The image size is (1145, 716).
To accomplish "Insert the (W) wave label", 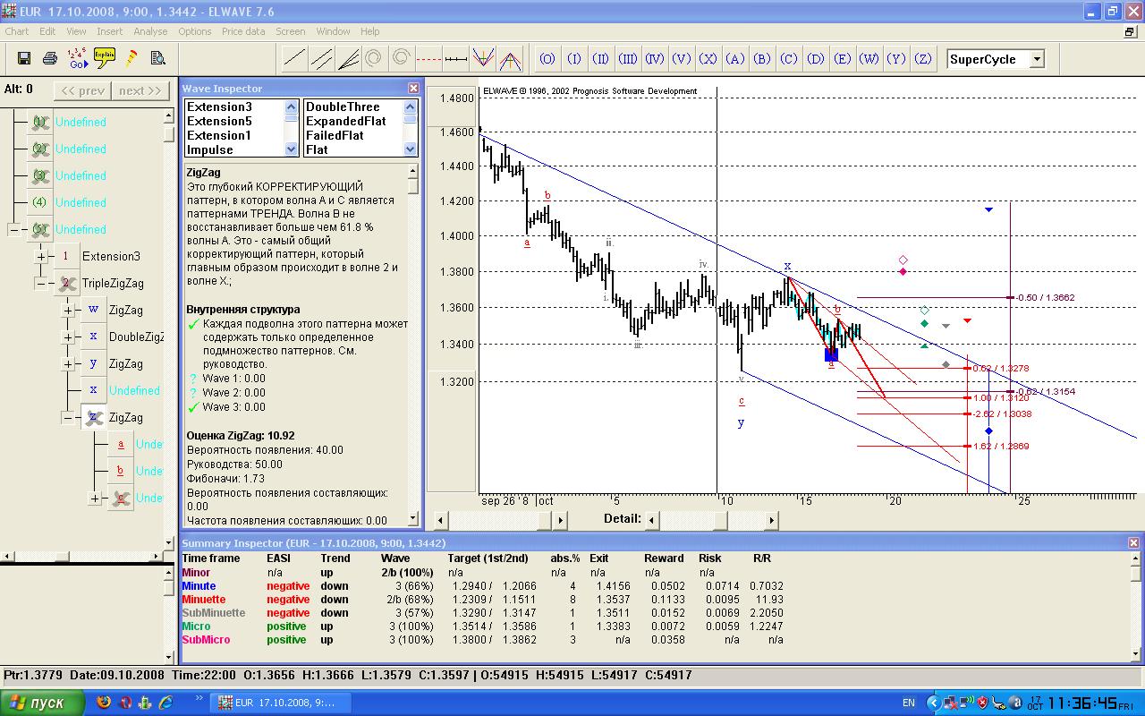I will [x=869, y=59].
